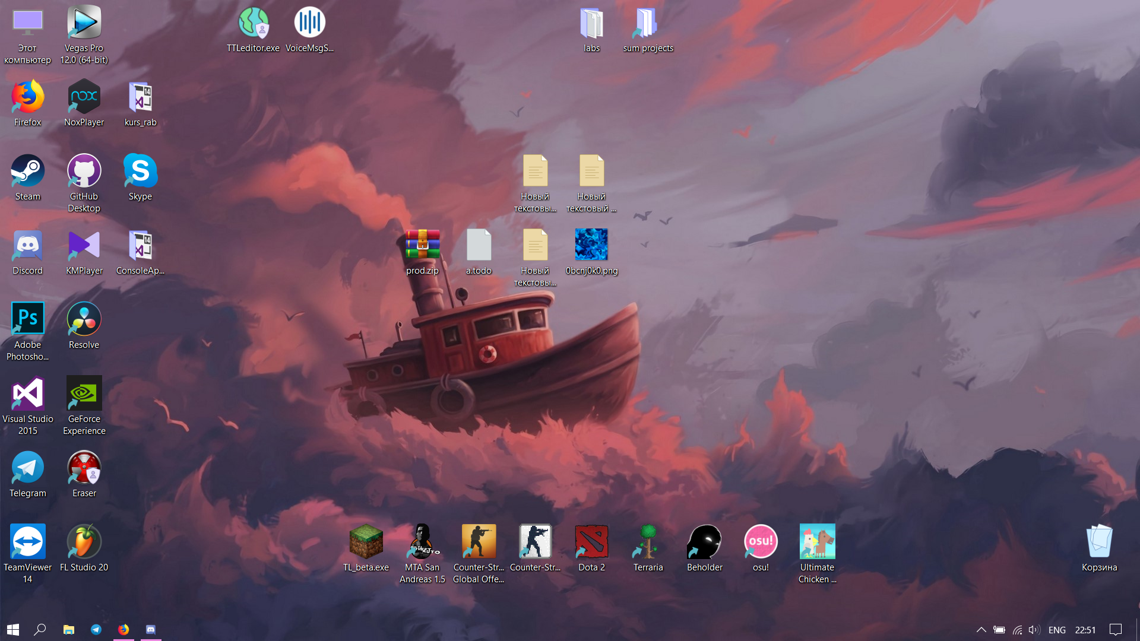Show hidden system tray icons
Screen dimensions: 1140x641
click(981, 630)
